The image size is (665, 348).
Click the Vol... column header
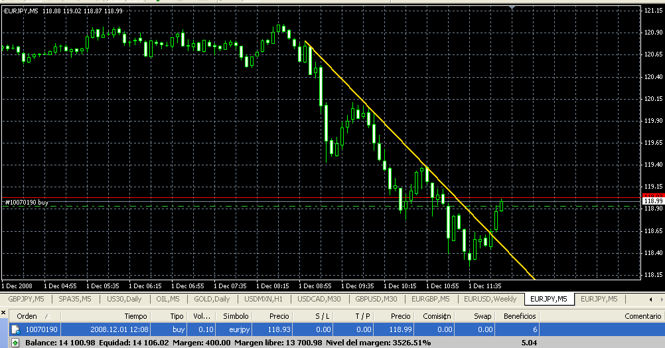[x=201, y=316]
